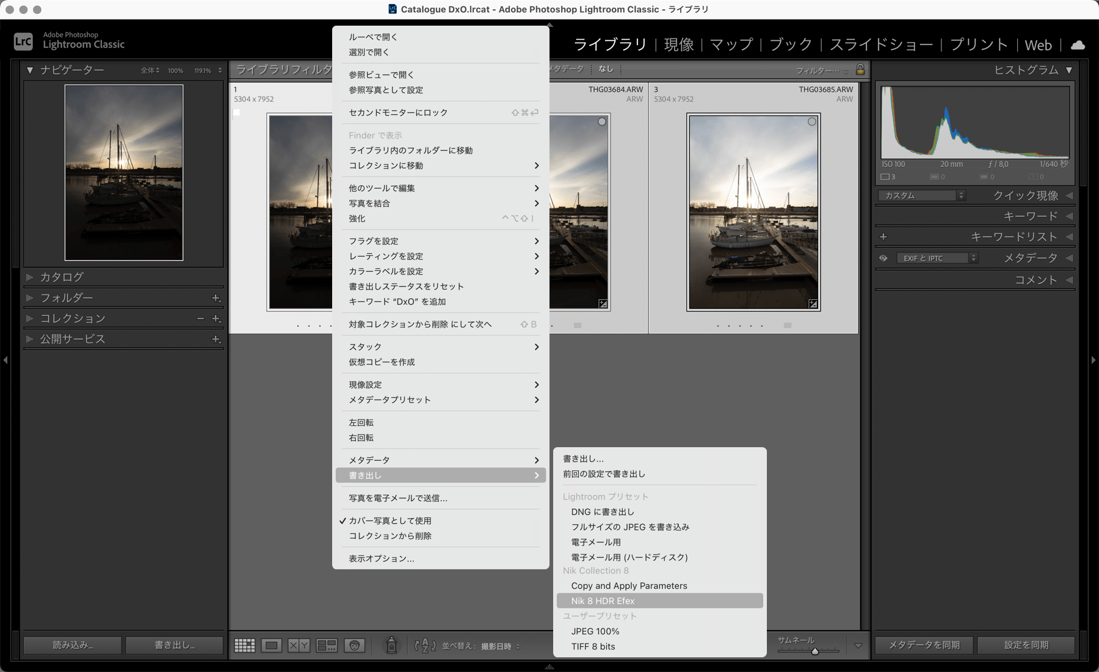Screen dimensions: 1099x672
Task: Click the Lrc application logo
Action: (x=23, y=42)
